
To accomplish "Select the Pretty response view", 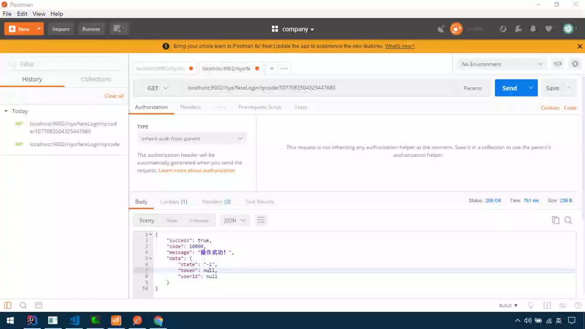I will point(147,221).
